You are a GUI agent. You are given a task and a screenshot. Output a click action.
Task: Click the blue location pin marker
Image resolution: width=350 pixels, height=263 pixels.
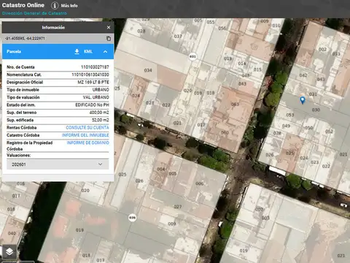tap(303, 100)
